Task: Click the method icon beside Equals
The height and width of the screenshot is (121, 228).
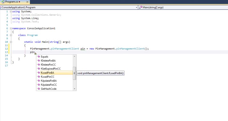Action: pyautogui.click(x=38, y=56)
